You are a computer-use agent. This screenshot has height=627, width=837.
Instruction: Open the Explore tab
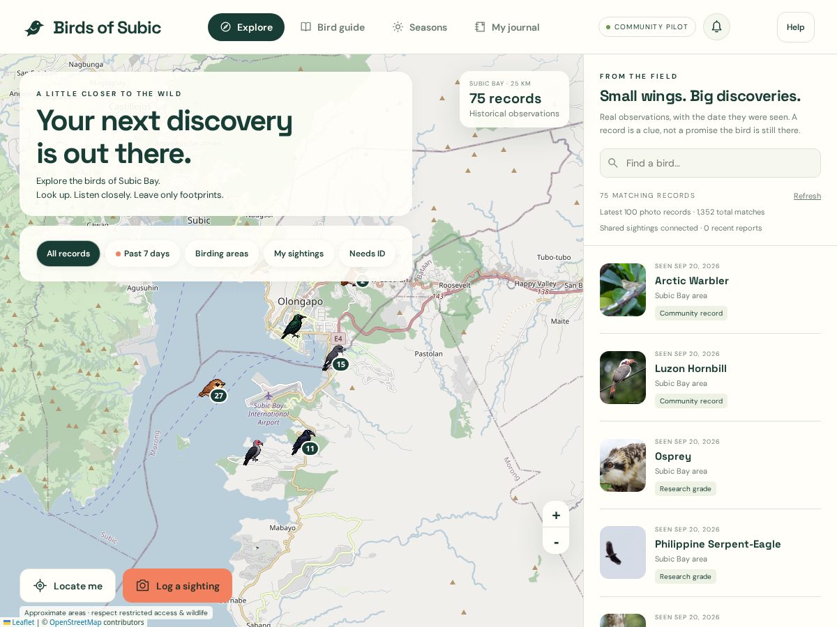coord(246,27)
